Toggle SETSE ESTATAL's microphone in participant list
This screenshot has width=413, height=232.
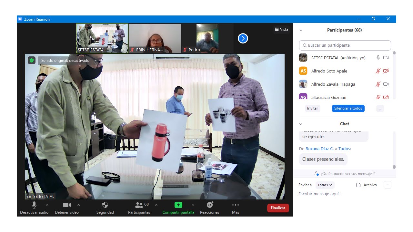click(x=378, y=58)
